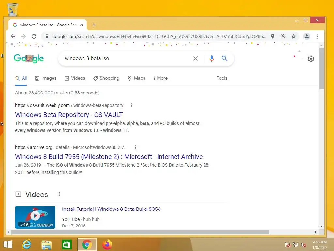Open the Windows Start button
This screenshot has width=334, height=251.
tap(8, 244)
